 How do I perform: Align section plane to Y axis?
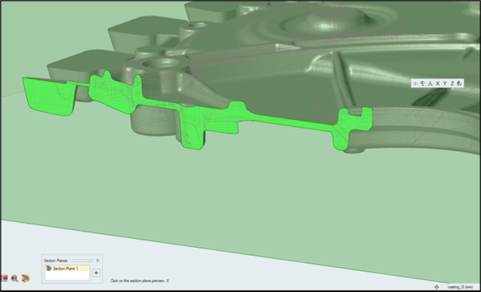point(444,83)
